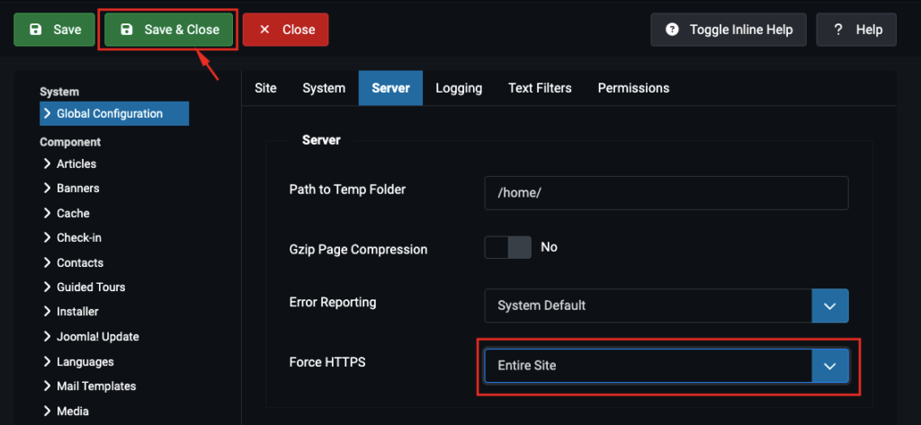Viewport: 921px width, 425px height.
Task: Open Media component settings
Action: 73,411
